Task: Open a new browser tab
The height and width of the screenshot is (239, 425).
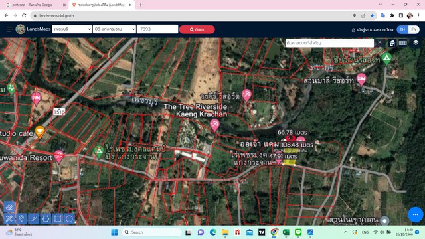Action: [141, 5]
